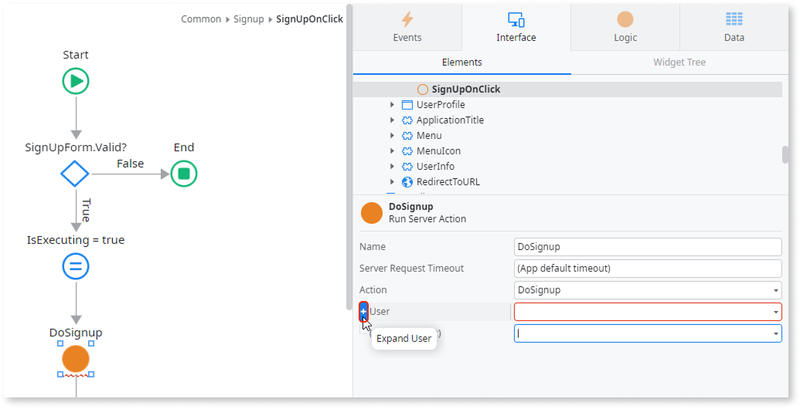This screenshot has width=800, height=409.
Task: Click the Common breadcrumb link
Action: 201,19
